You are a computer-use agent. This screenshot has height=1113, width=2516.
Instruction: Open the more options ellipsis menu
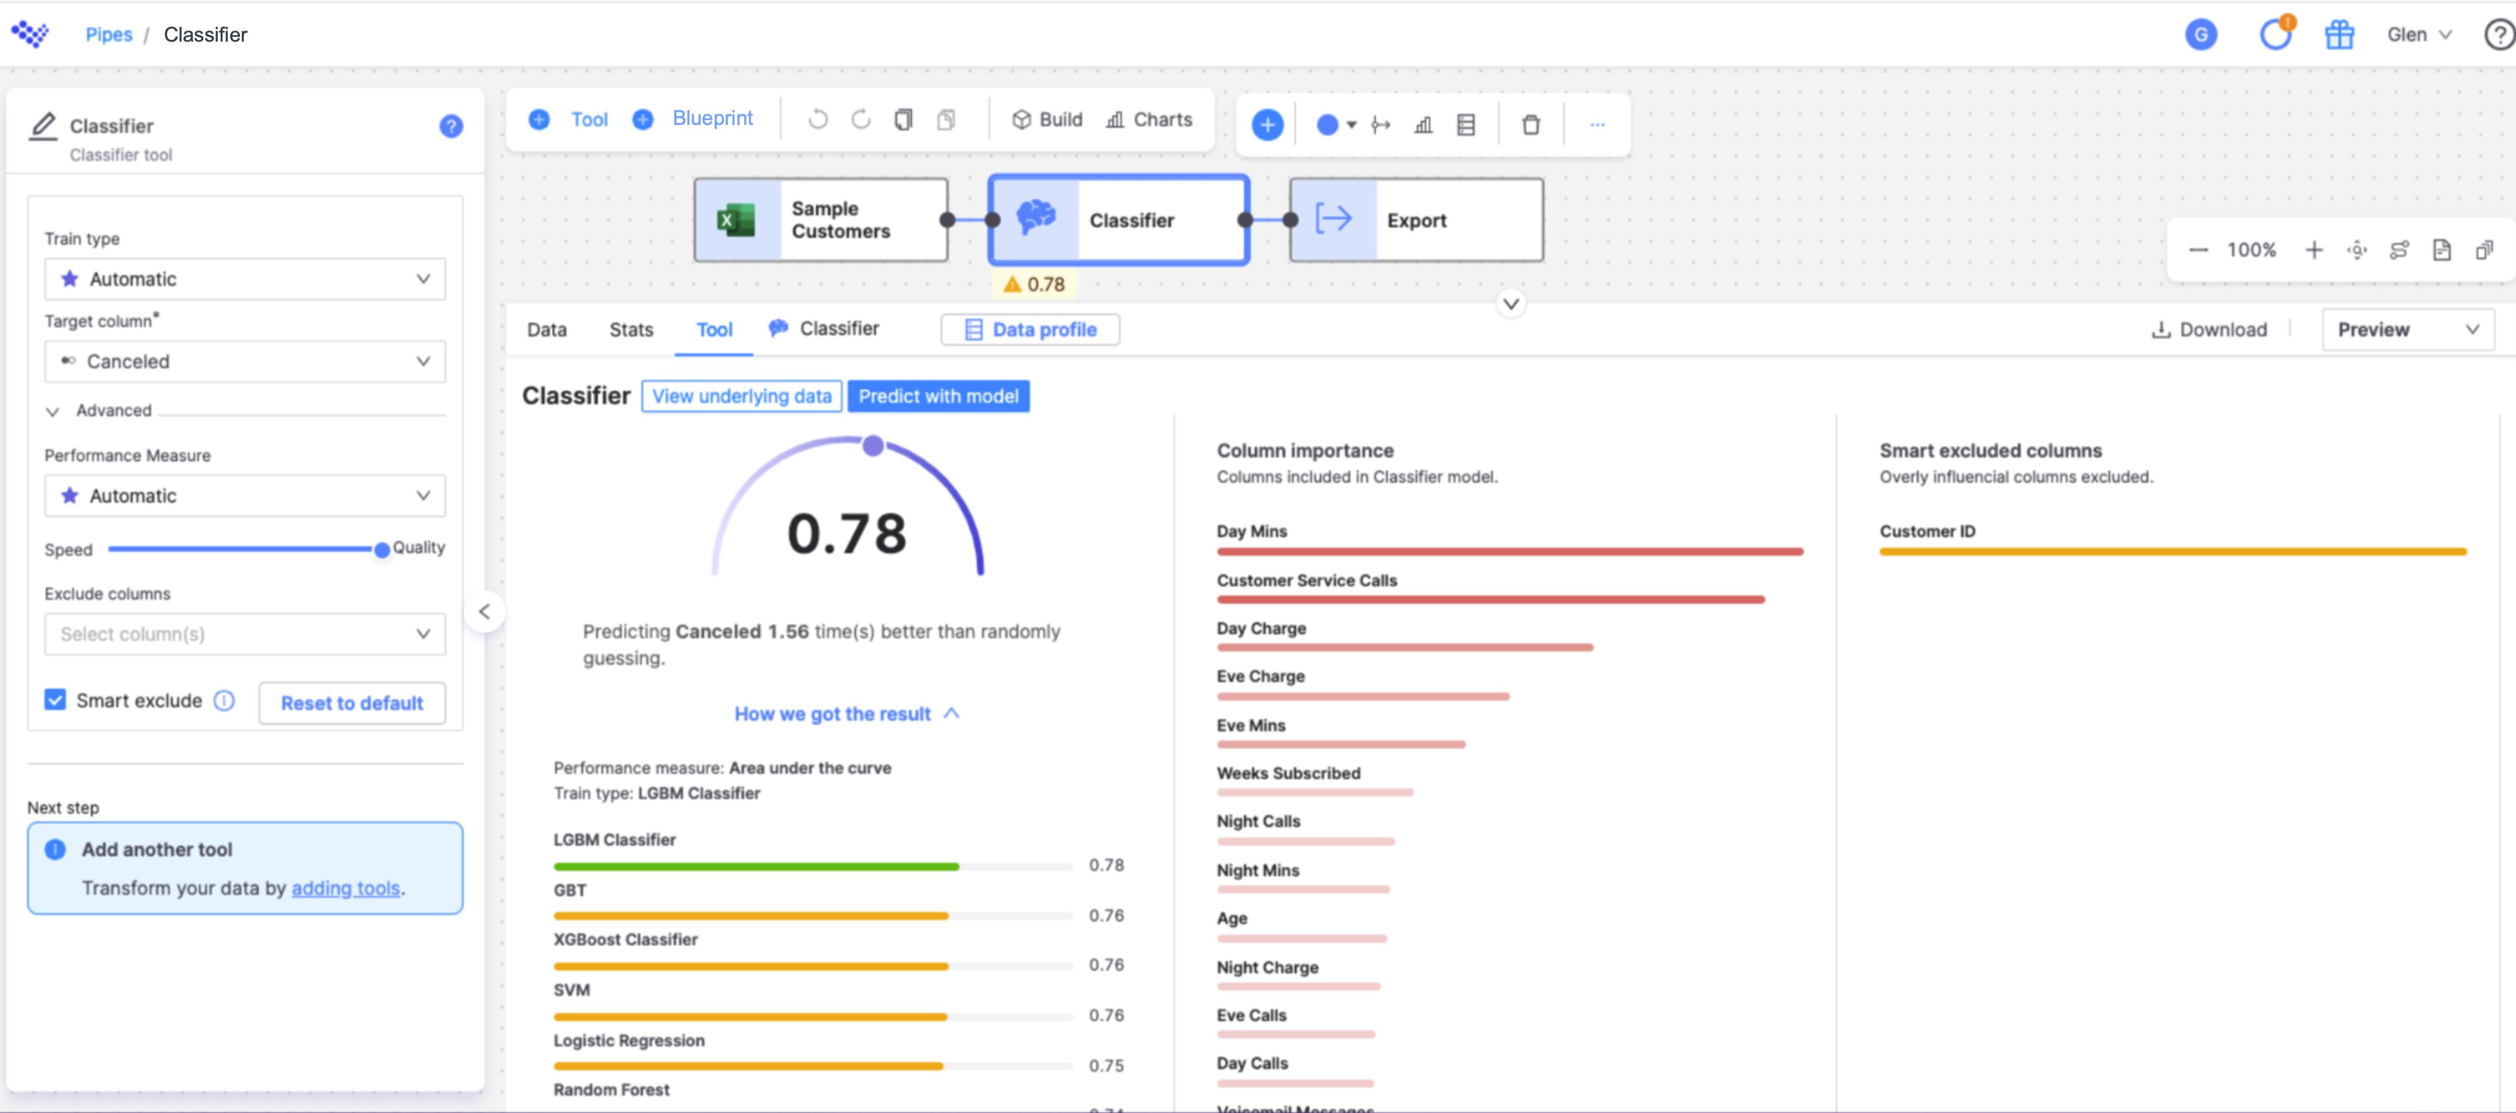click(1597, 125)
